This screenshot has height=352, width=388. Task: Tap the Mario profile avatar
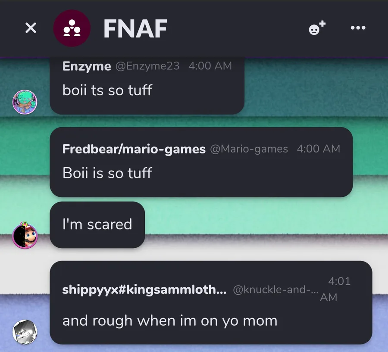[x=25, y=236]
